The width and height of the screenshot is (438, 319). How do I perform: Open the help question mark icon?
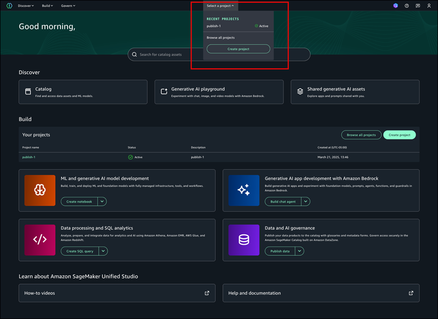[407, 6]
